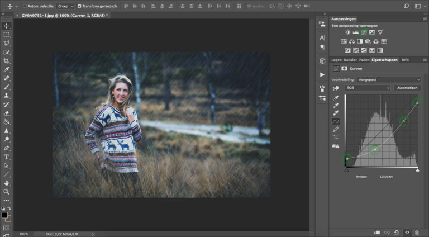429x237 pixels.
Task: Add a Photo Filter adjustment
Action: [x=368, y=41]
